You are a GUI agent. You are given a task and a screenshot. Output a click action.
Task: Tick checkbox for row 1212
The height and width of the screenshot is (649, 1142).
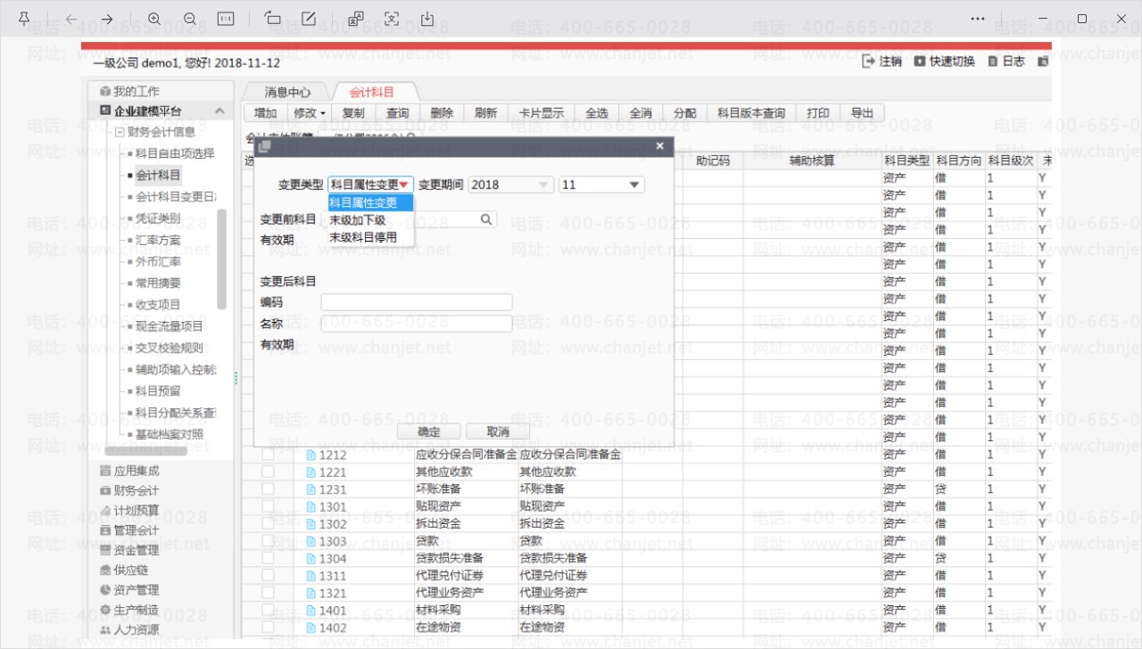pos(268,455)
